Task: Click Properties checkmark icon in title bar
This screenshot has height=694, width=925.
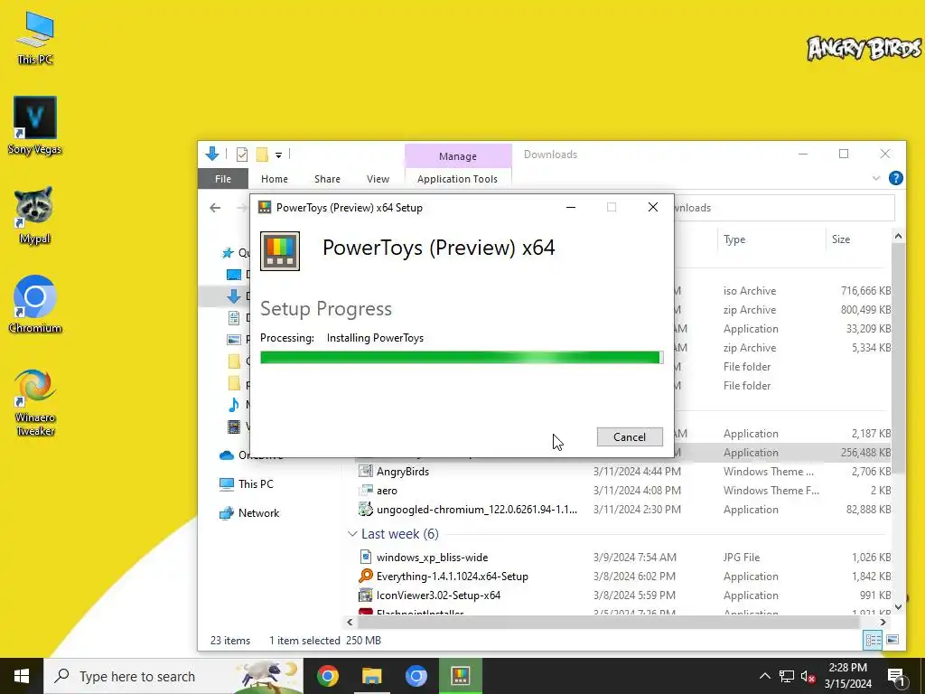Action: (x=242, y=155)
